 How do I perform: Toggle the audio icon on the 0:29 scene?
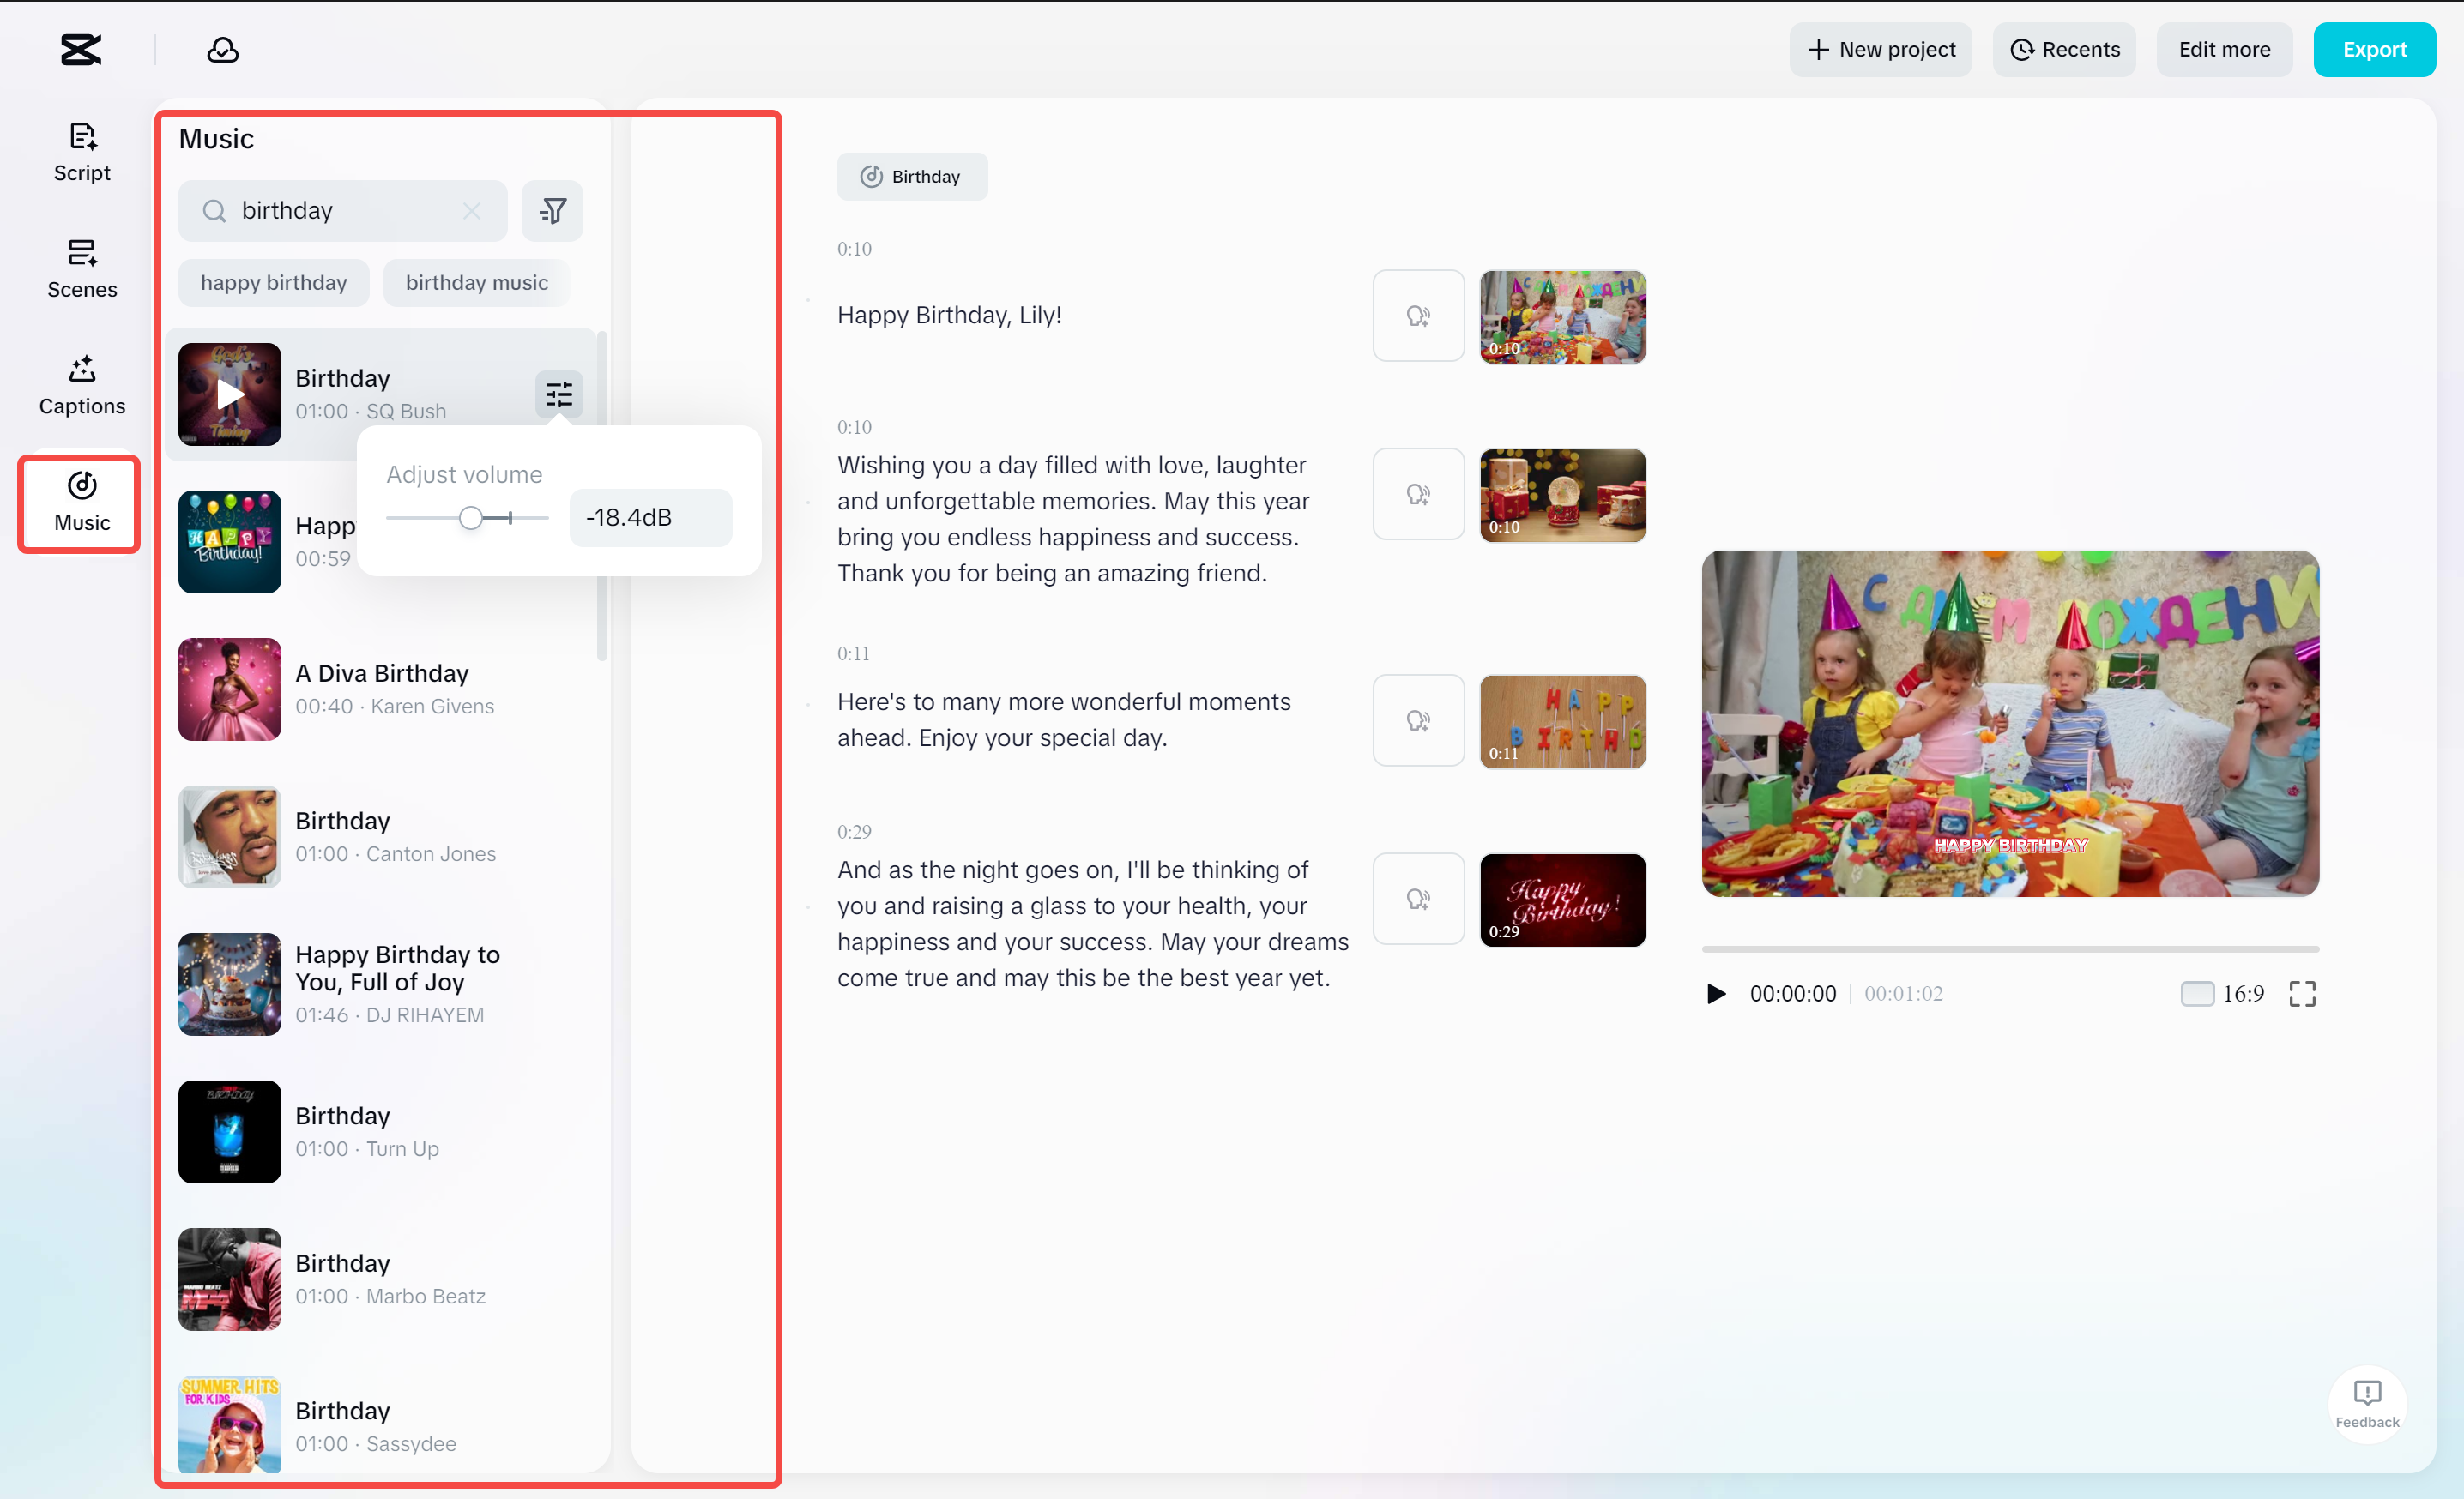click(1418, 899)
